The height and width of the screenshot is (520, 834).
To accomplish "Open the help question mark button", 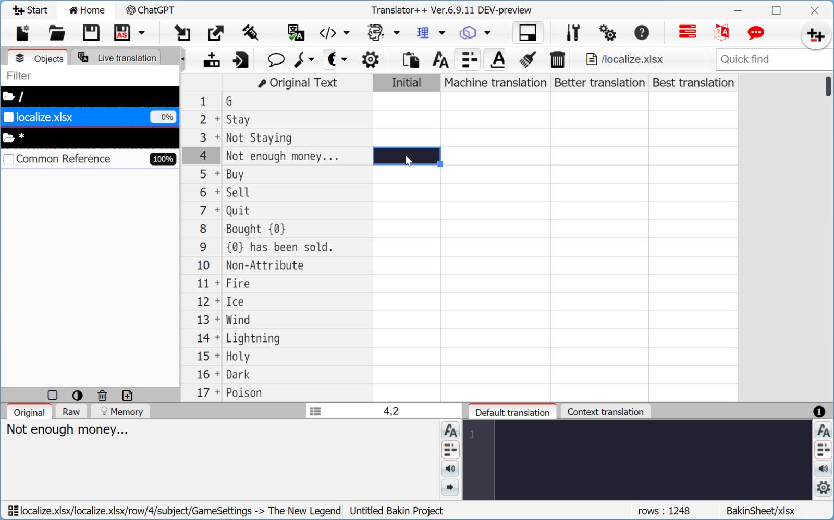I will pyautogui.click(x=642, y=32).
